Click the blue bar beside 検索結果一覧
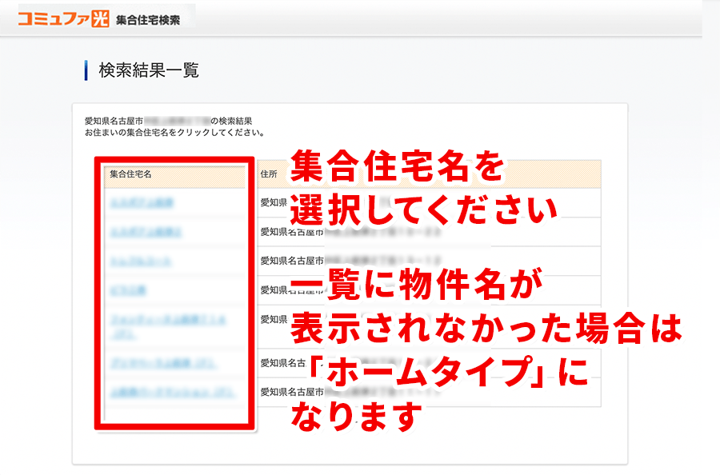 (86, 70)
